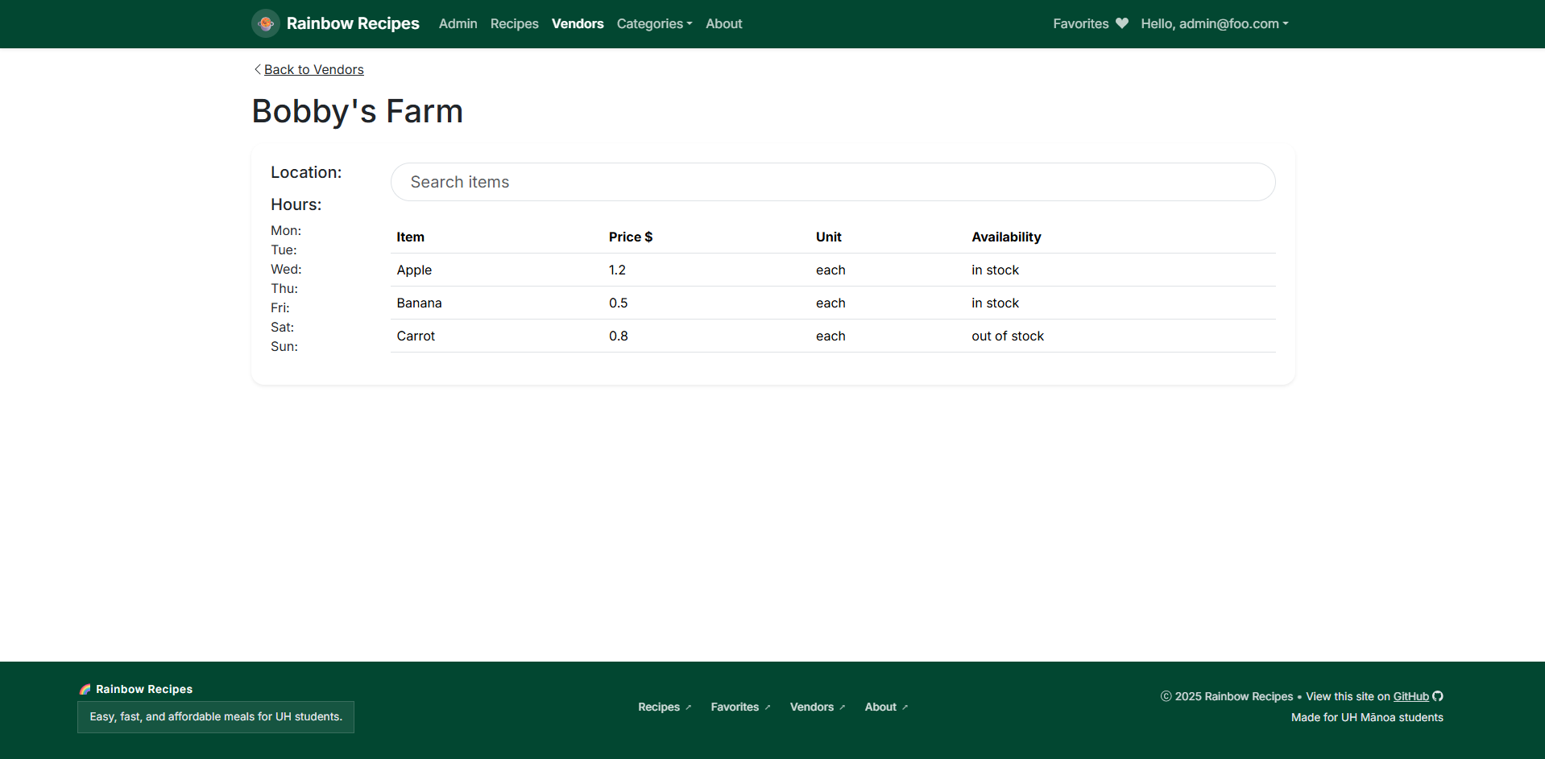Image resolution: width=1545 pixels, height=759 pixels.
Task: Click the footer Favorites link
Action: click(734, 707)
